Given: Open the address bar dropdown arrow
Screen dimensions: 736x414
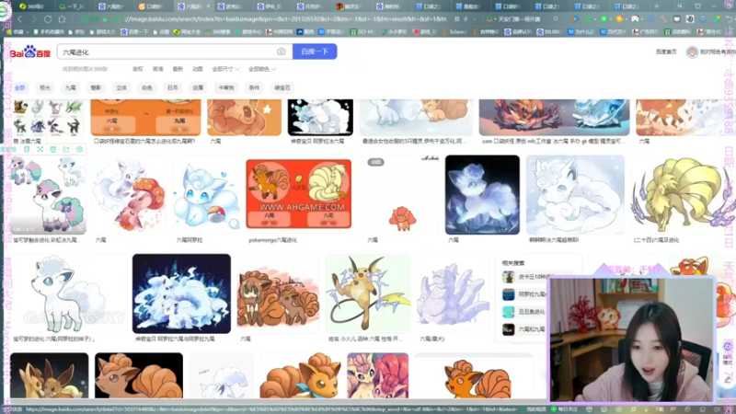Looking at the screenshot, I should point(475,19).
